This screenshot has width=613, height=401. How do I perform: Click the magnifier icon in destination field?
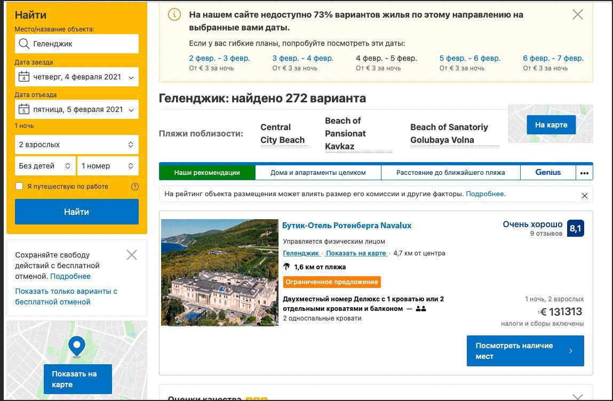pos(24,44)
